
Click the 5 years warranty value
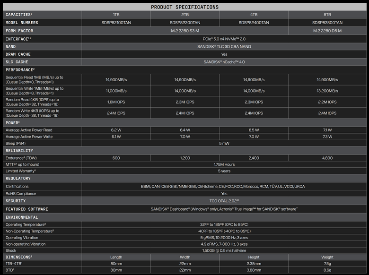coord(224,171)
